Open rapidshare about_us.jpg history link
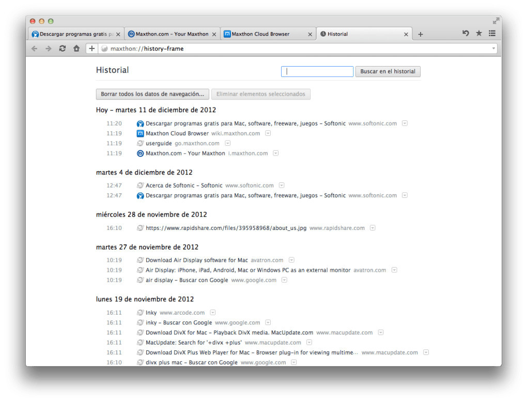Viewport: 527px width, 402px height. tap(226, 228)
